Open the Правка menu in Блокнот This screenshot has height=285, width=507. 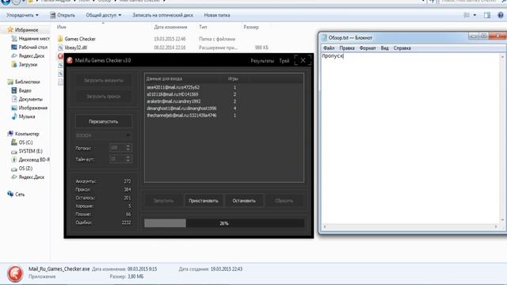click(x=347, y=48)
